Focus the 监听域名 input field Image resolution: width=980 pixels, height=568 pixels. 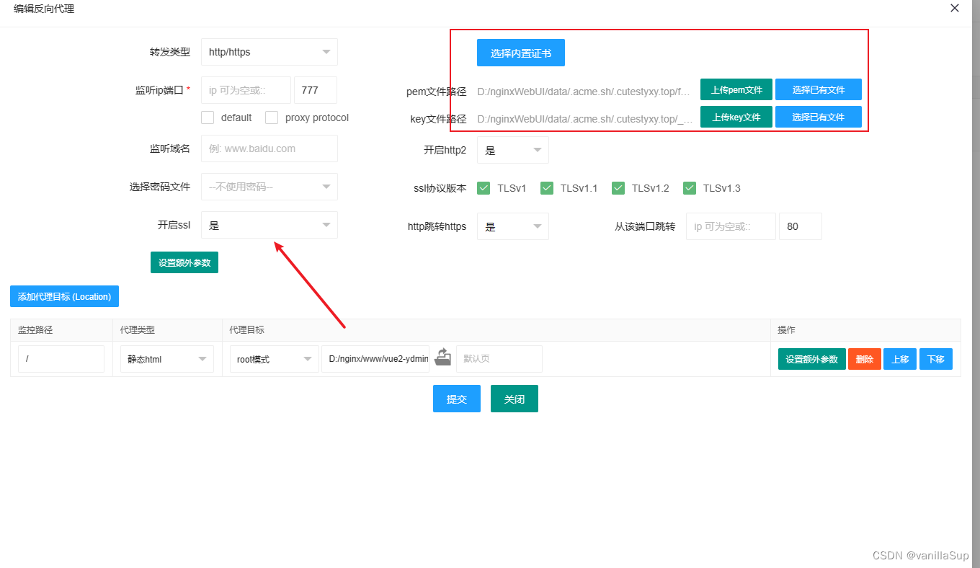click(x=269, y=148)
